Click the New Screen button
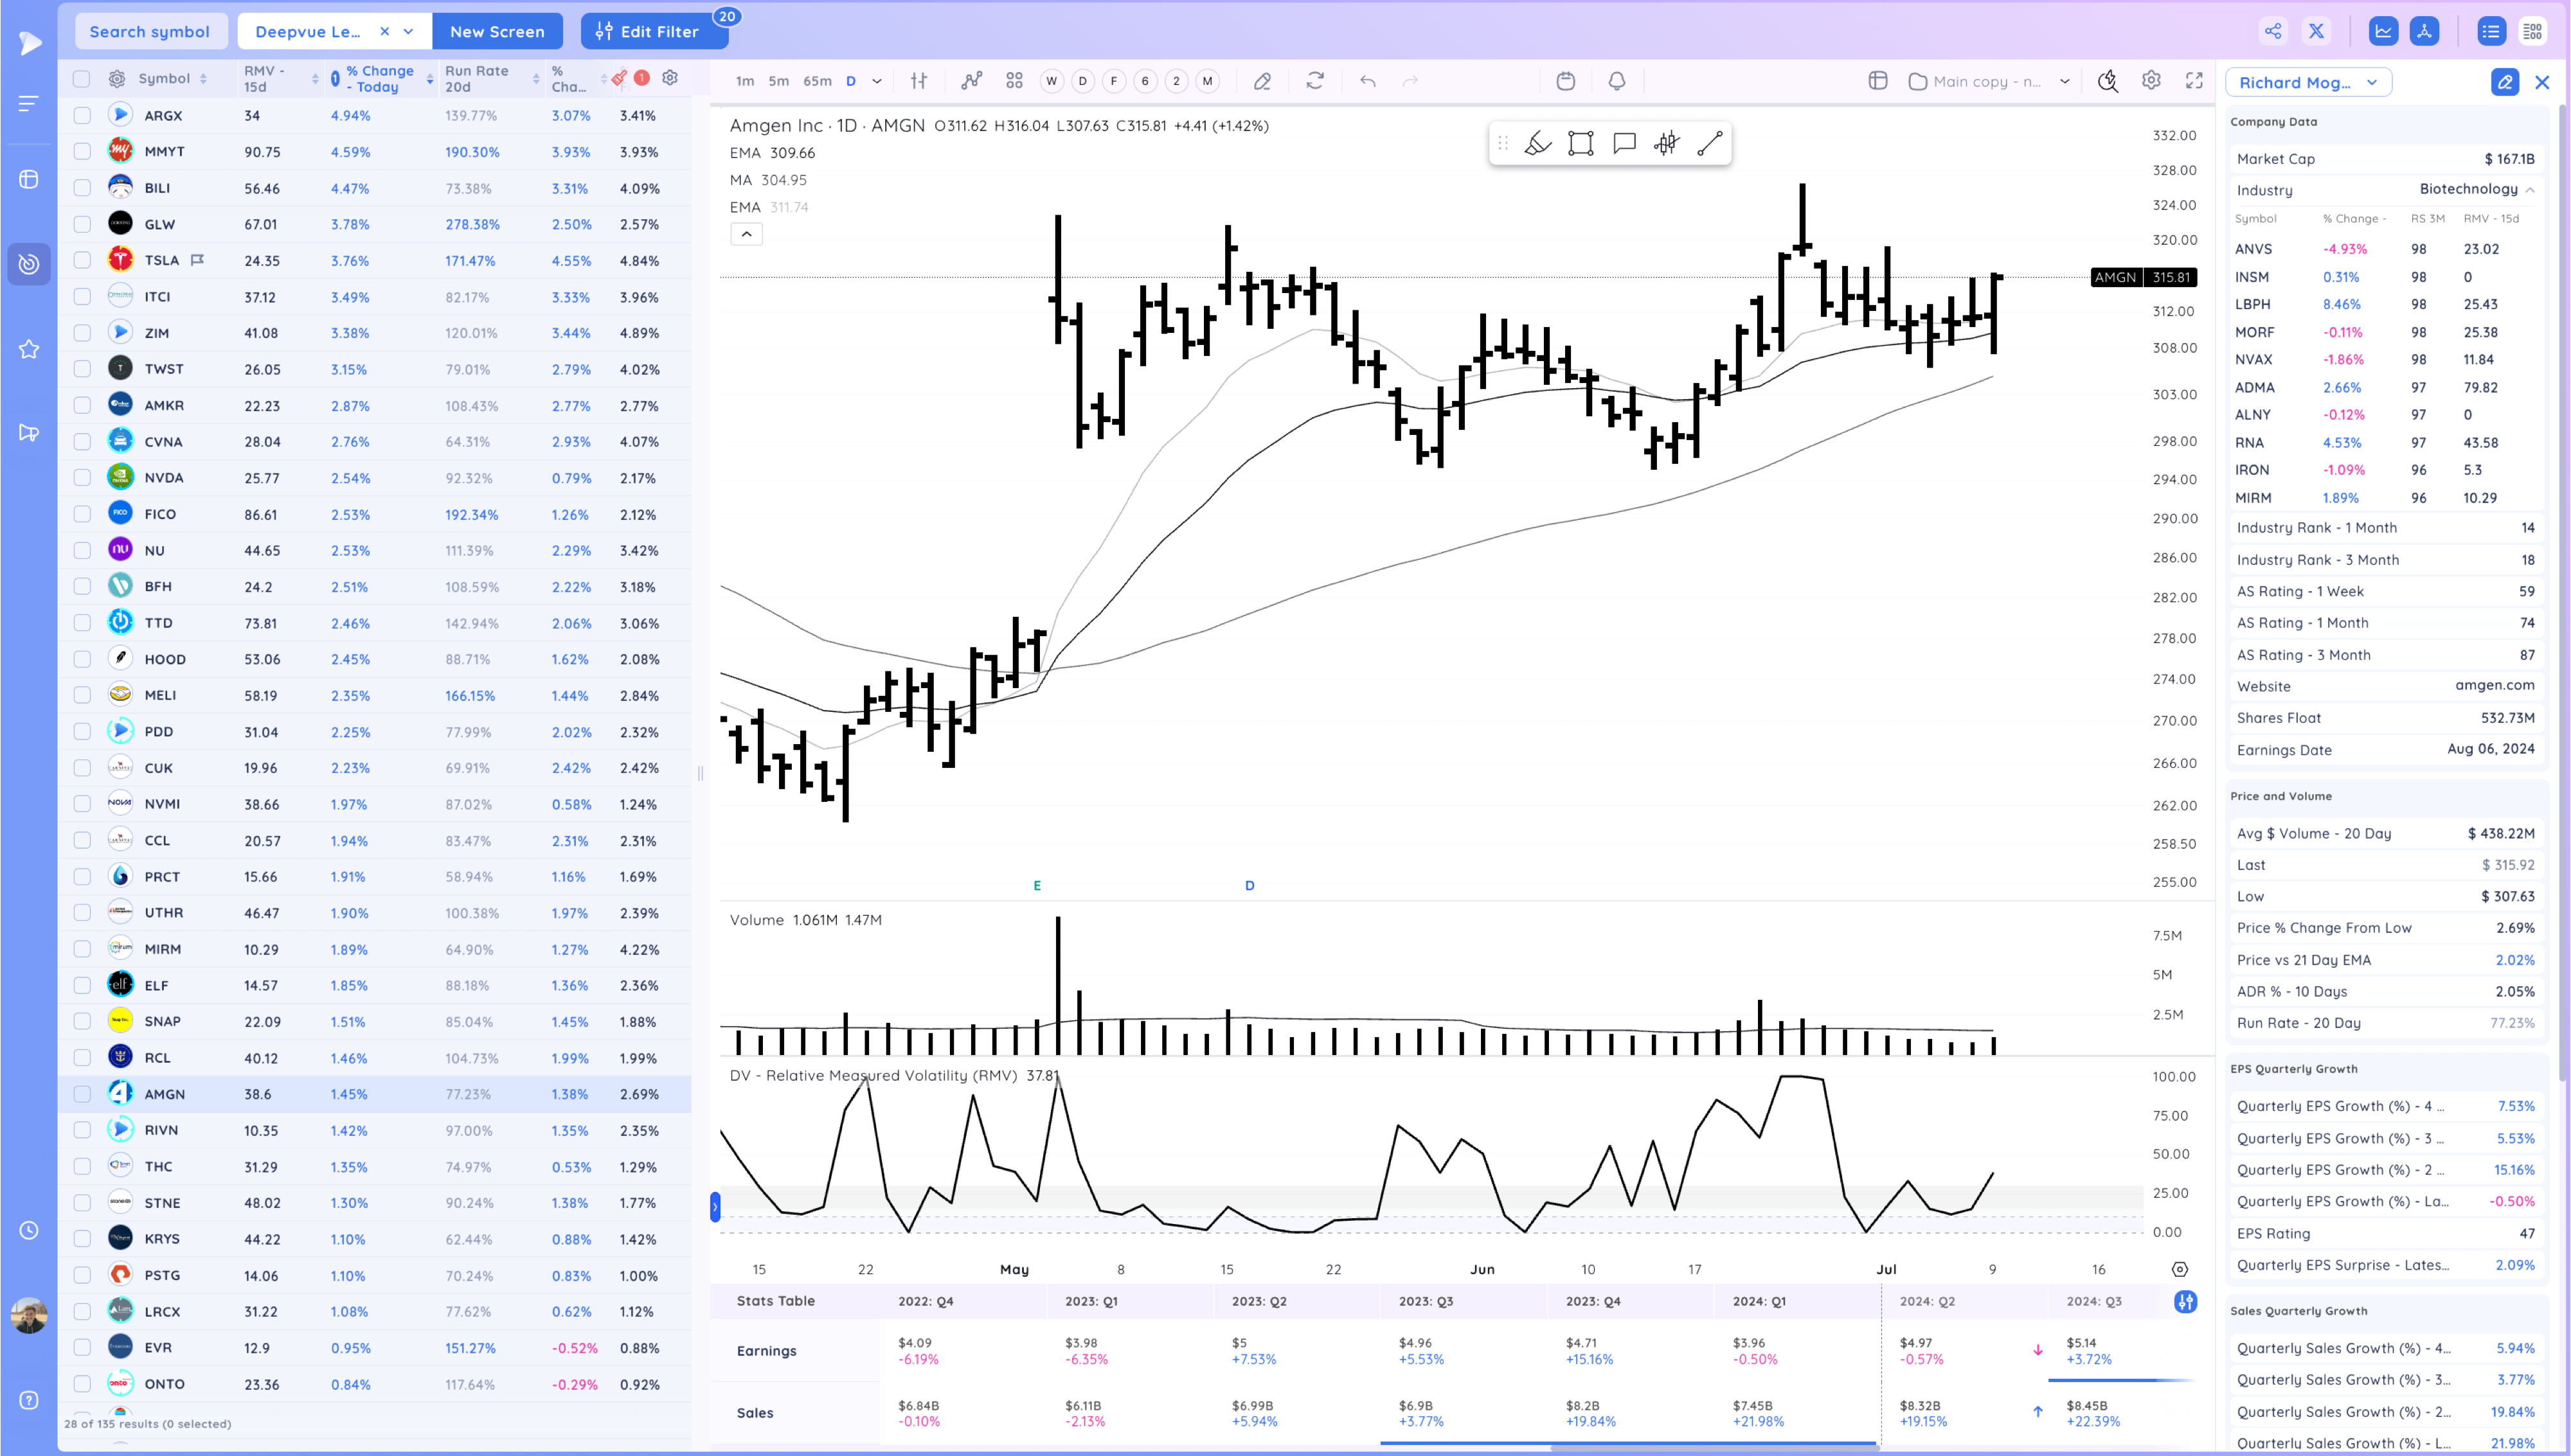The height and width of the screenshot is (1456, 2571). pos(497,31)
